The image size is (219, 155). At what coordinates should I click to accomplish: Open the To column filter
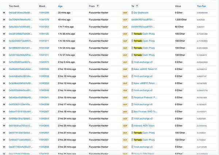tap(137, 6)
